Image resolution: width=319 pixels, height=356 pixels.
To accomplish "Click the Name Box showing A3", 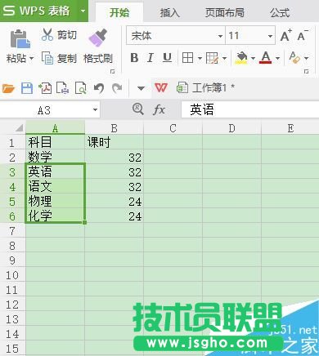I will 44,110.
